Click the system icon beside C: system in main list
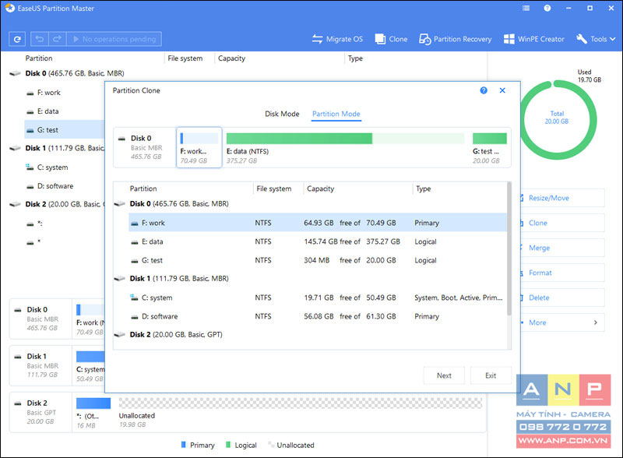Screen dimensions: 623x458 click(x=30, y=167)
